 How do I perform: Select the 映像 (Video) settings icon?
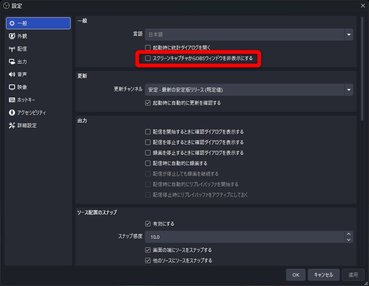coord(12,87)
